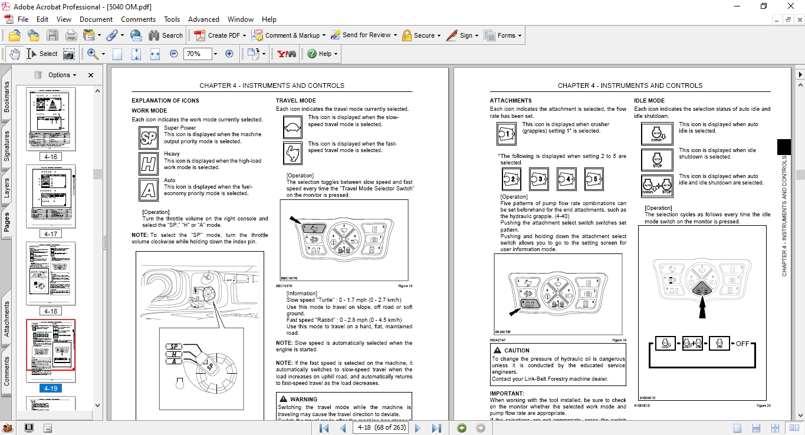This screenshot has height=435, width=805.
Task: Switch to the Bookmarks tab
Action: (x=6, y=97)
